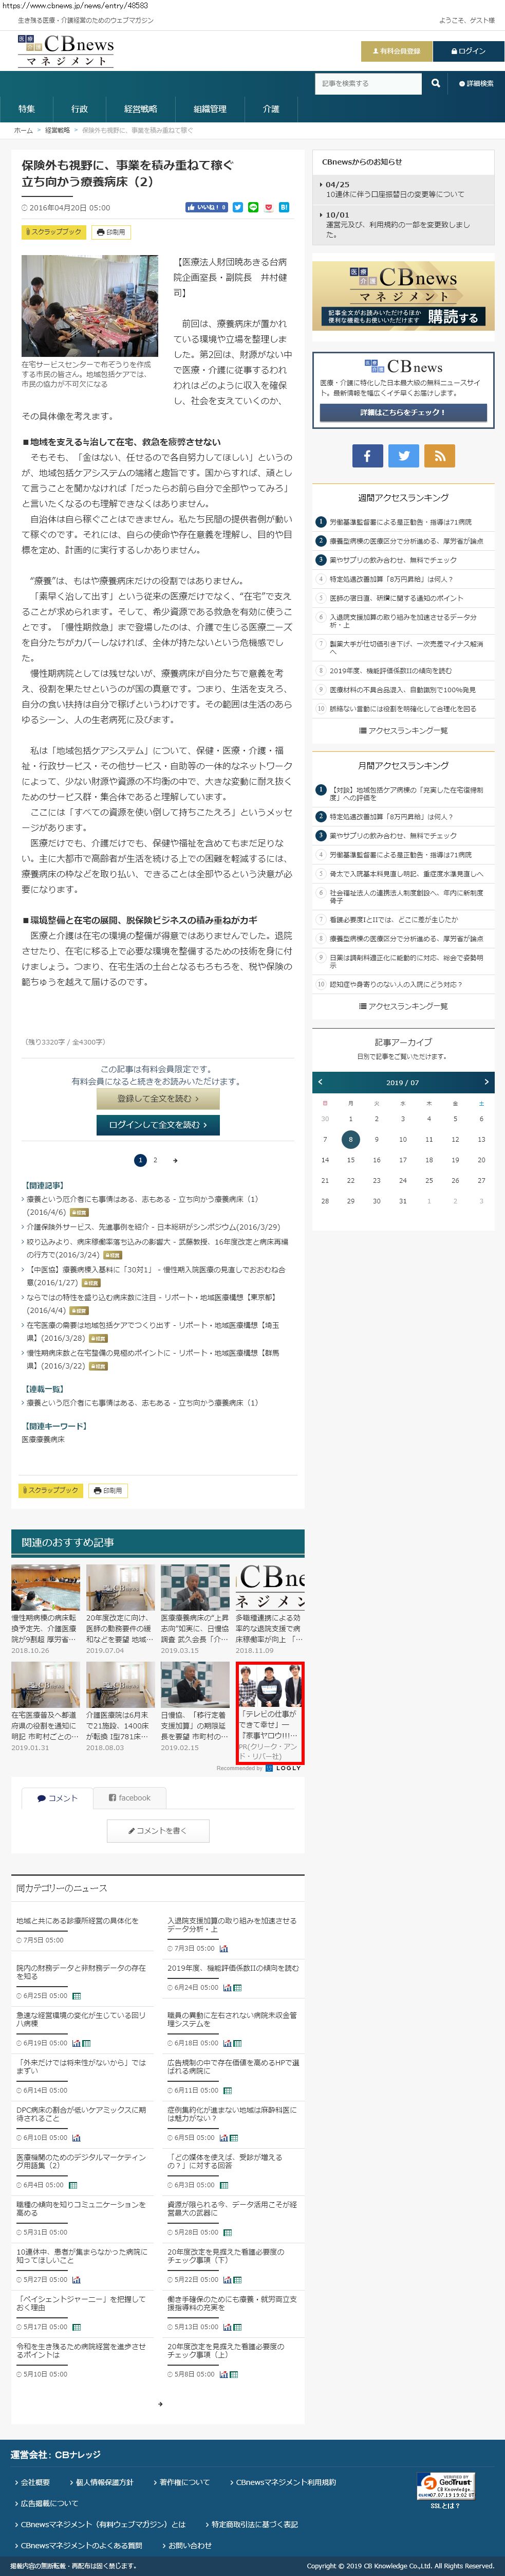Open the 特集 navigation menu item
505x2576 pixels.
tap(27, 109)
